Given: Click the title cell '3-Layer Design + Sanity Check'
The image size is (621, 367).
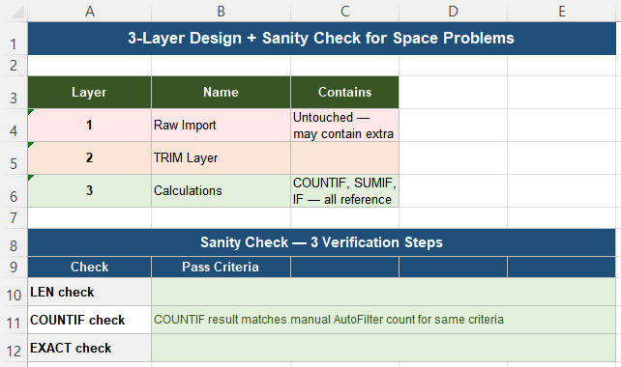Looking at the screenshot, I should tap(321, 39).
